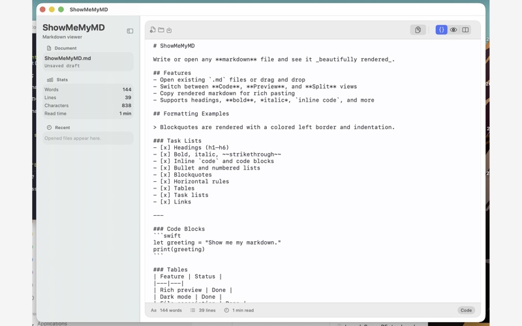Click 'Unsaved draft' label under document
522x326 pixels.
tap(62, 66)
